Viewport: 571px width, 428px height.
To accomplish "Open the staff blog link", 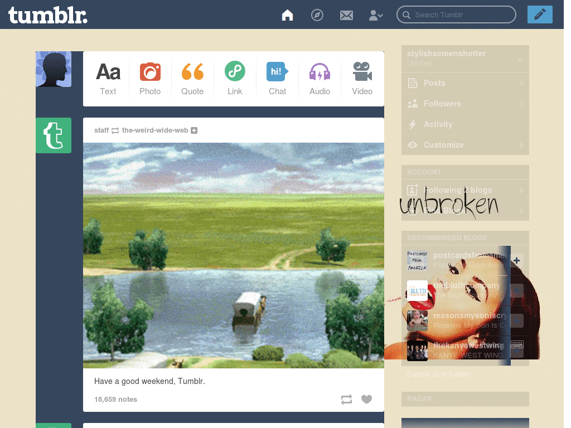I will coord(101,130).
